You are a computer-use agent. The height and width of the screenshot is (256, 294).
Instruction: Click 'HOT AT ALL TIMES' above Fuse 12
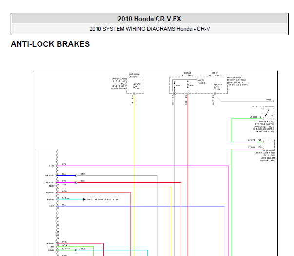click(215, 74)
